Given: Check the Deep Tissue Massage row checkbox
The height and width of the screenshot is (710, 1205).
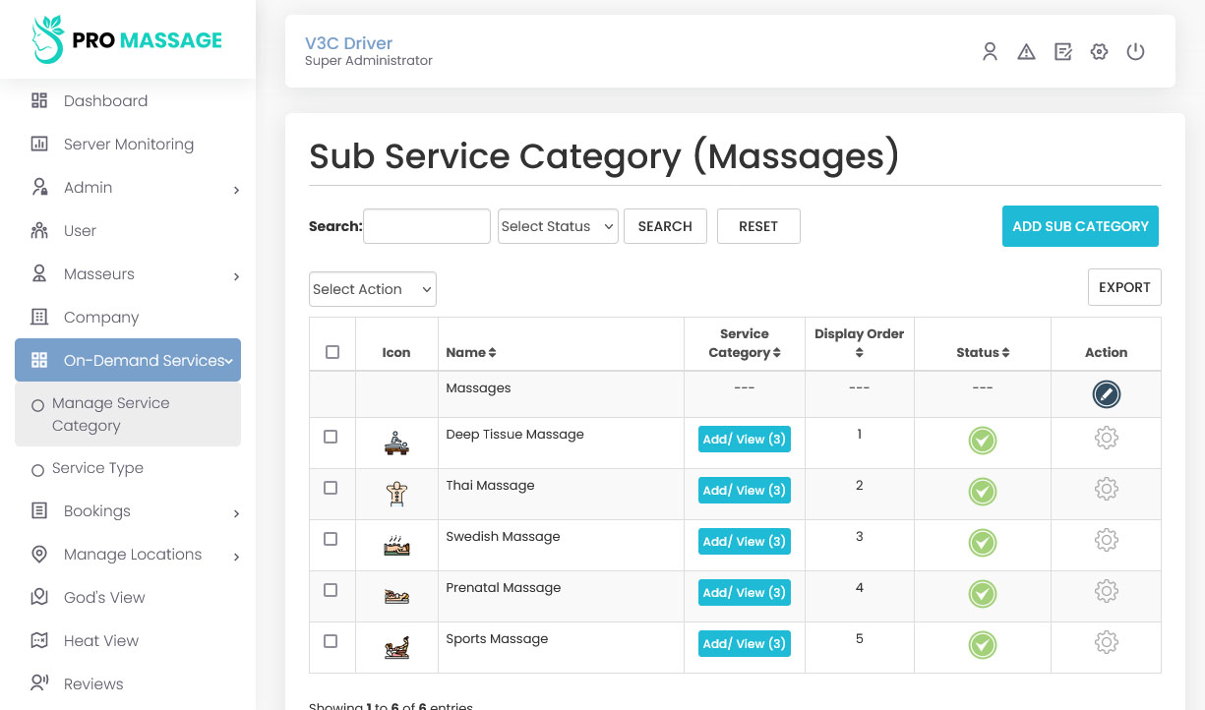Looking at the screenshot, I should [331, 437].
